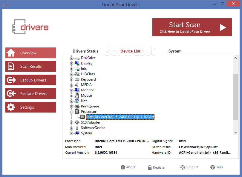The width and height of the screenshot is (242, 177).
Task: Click the Support lifebuoy icon
Action: 183,167
